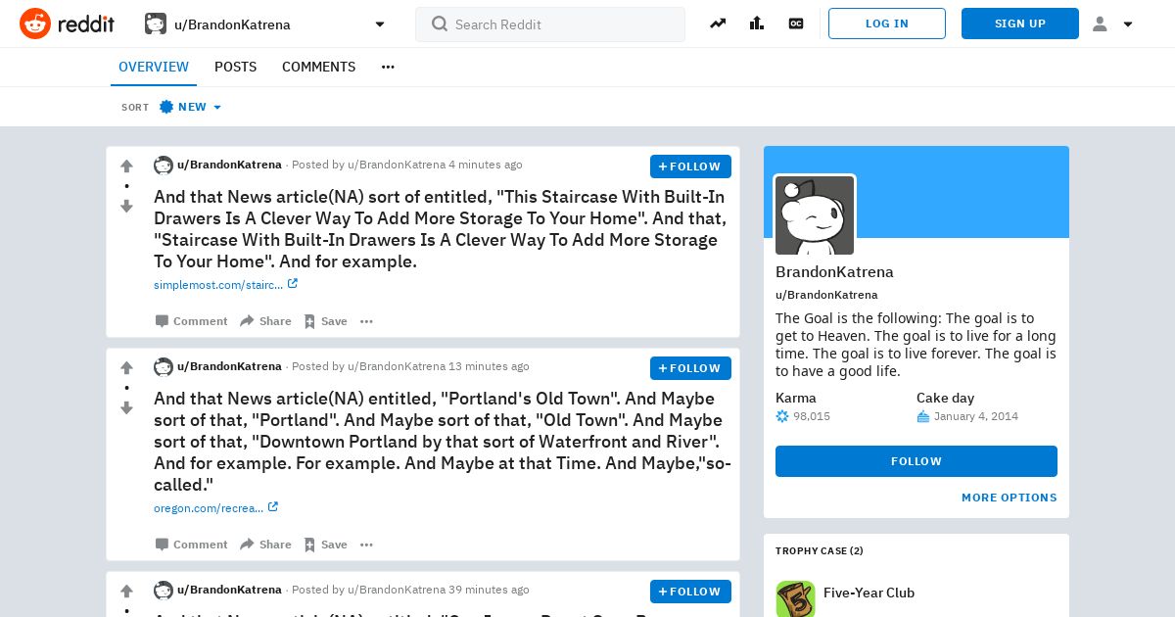Expand the user account menu arrow

tap(1112, 24)
